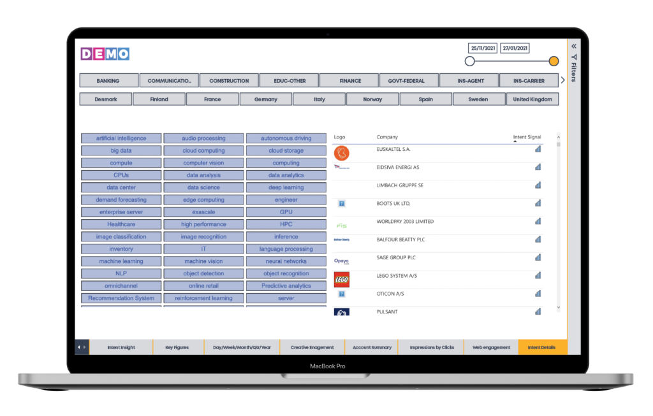Click the left handle of the date range slider
This screenshot has height=416, width=653.
[x=470, y=61]
